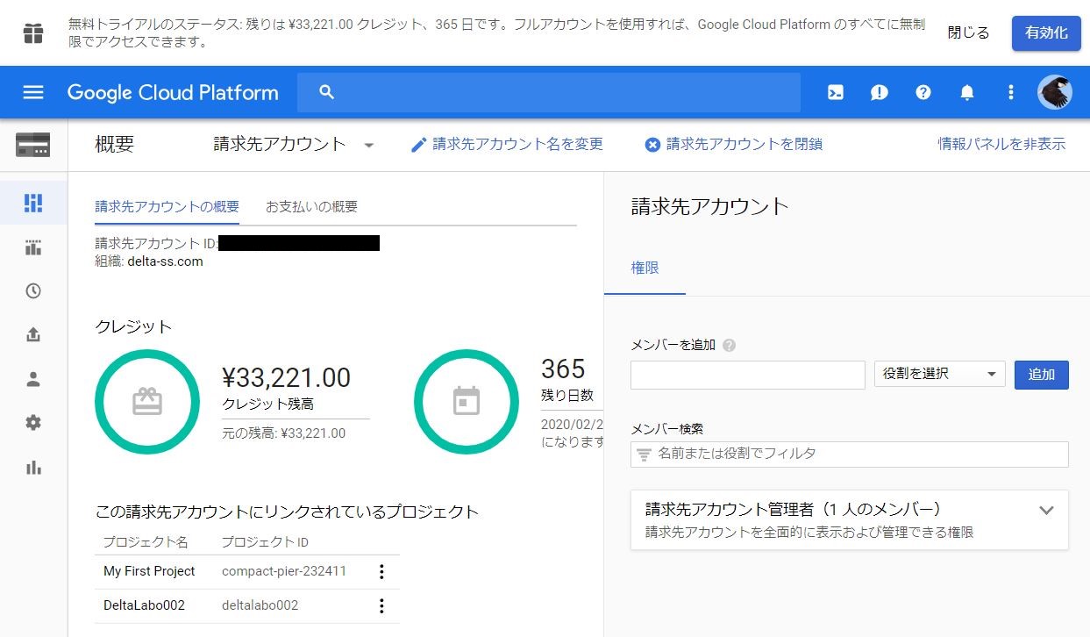1090x637 pixels.
Task: Click the プロジェクト ID column header
Action: point(265,542)
